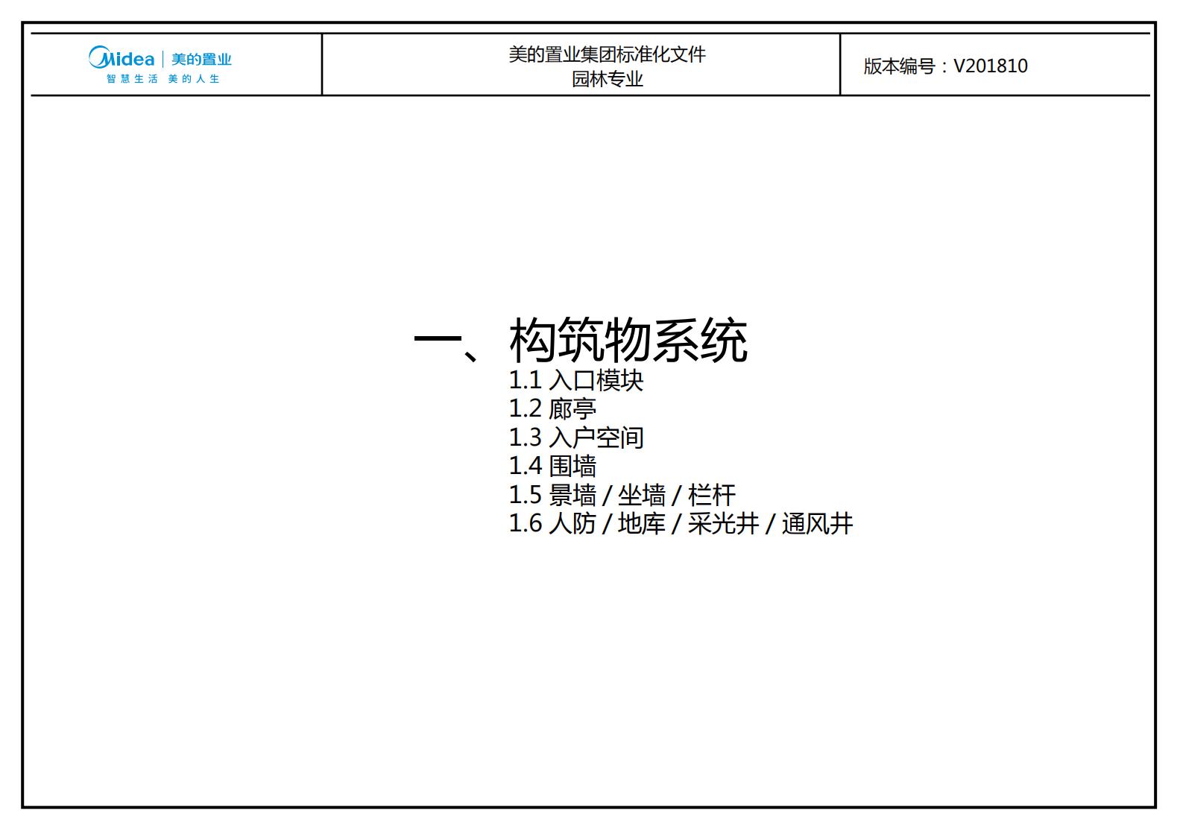Select the subtitle '园林专业'
Image resolution: width=1183 pixels, height=837 pixels.
607,79
